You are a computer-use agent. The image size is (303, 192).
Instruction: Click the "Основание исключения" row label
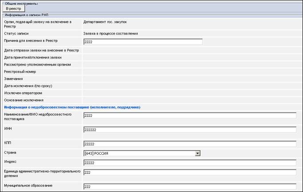click(x=24, y=100)
